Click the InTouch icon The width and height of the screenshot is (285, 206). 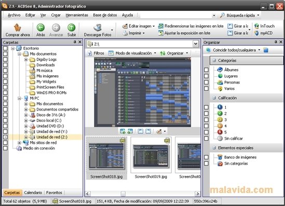coord(256,26)
